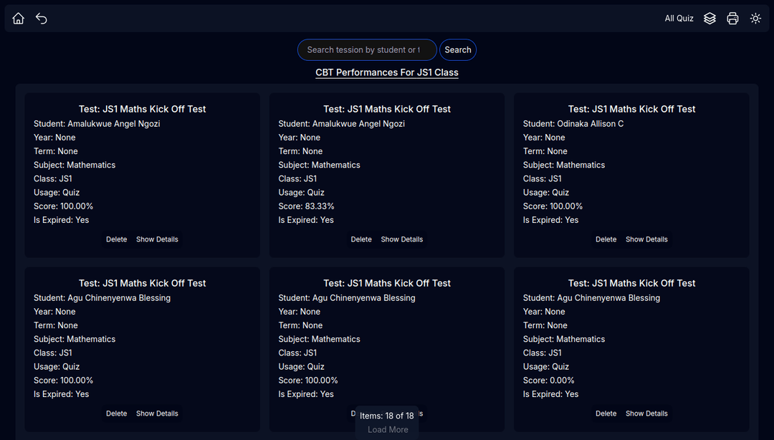Delete the 83.33% score test record
774x440 pixels.
click(361, 239)
